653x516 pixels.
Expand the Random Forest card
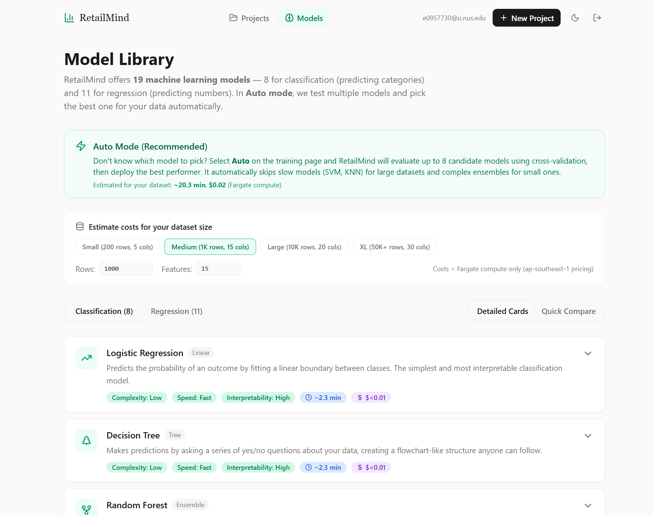pos(588,506)
